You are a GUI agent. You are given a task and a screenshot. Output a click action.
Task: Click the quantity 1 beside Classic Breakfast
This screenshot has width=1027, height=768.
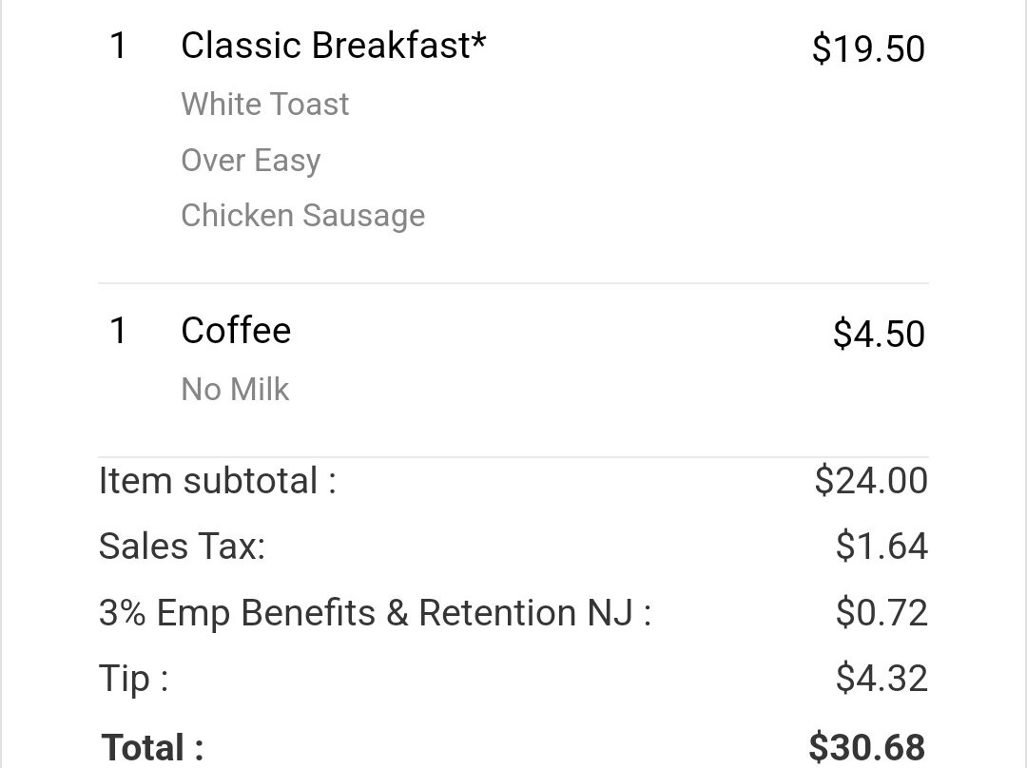tap(118, 47)
